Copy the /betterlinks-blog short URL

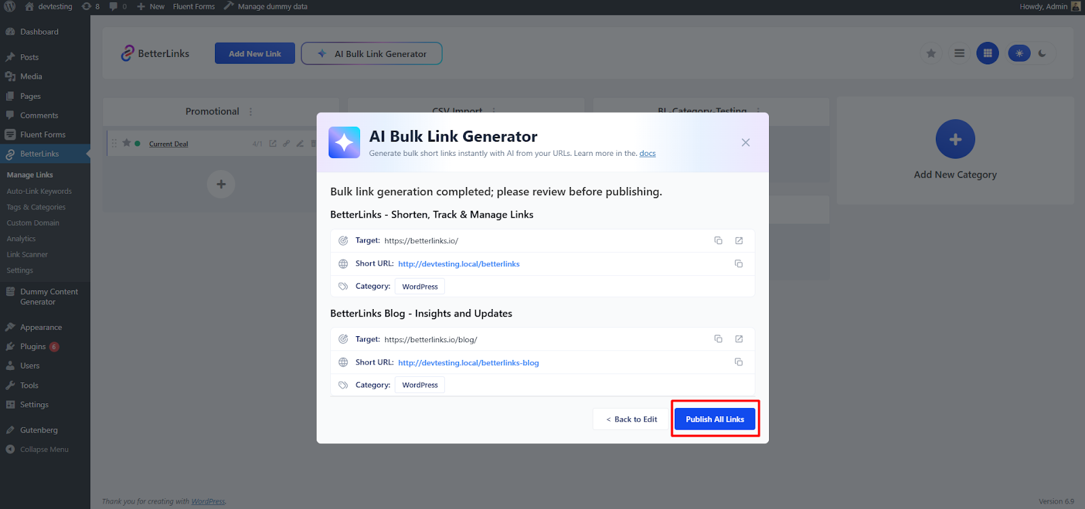(x=738, y=362)
